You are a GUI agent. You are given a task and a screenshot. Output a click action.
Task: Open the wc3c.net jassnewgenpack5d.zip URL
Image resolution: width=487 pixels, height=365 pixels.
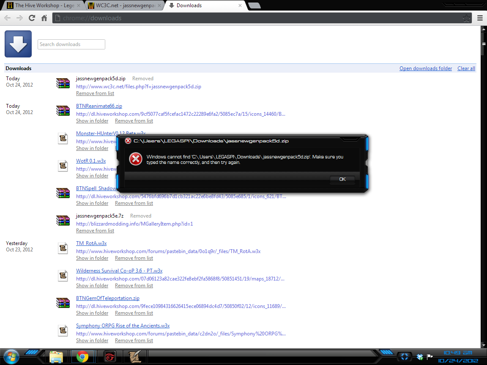(139, 87)
